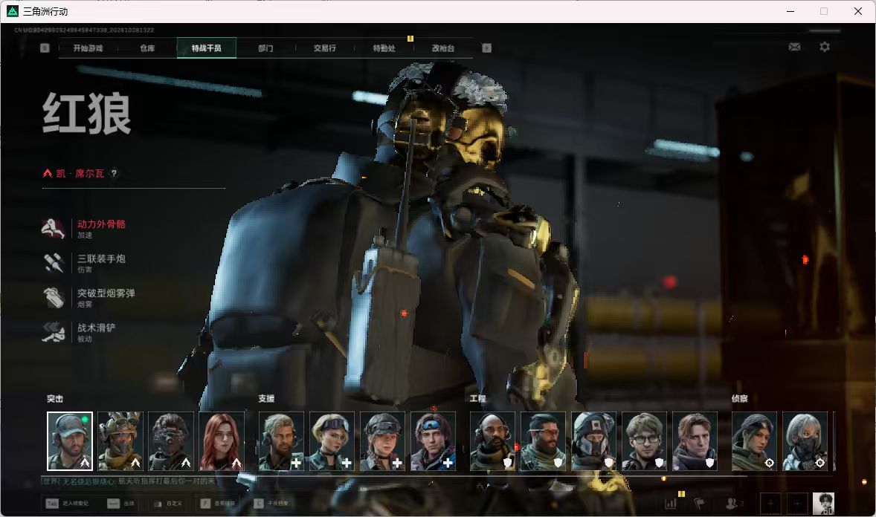This screenshot has height=517, width=876.
Task: Select the 战术滑铲 passive skill icon
Action: click(x=54, y=332)
